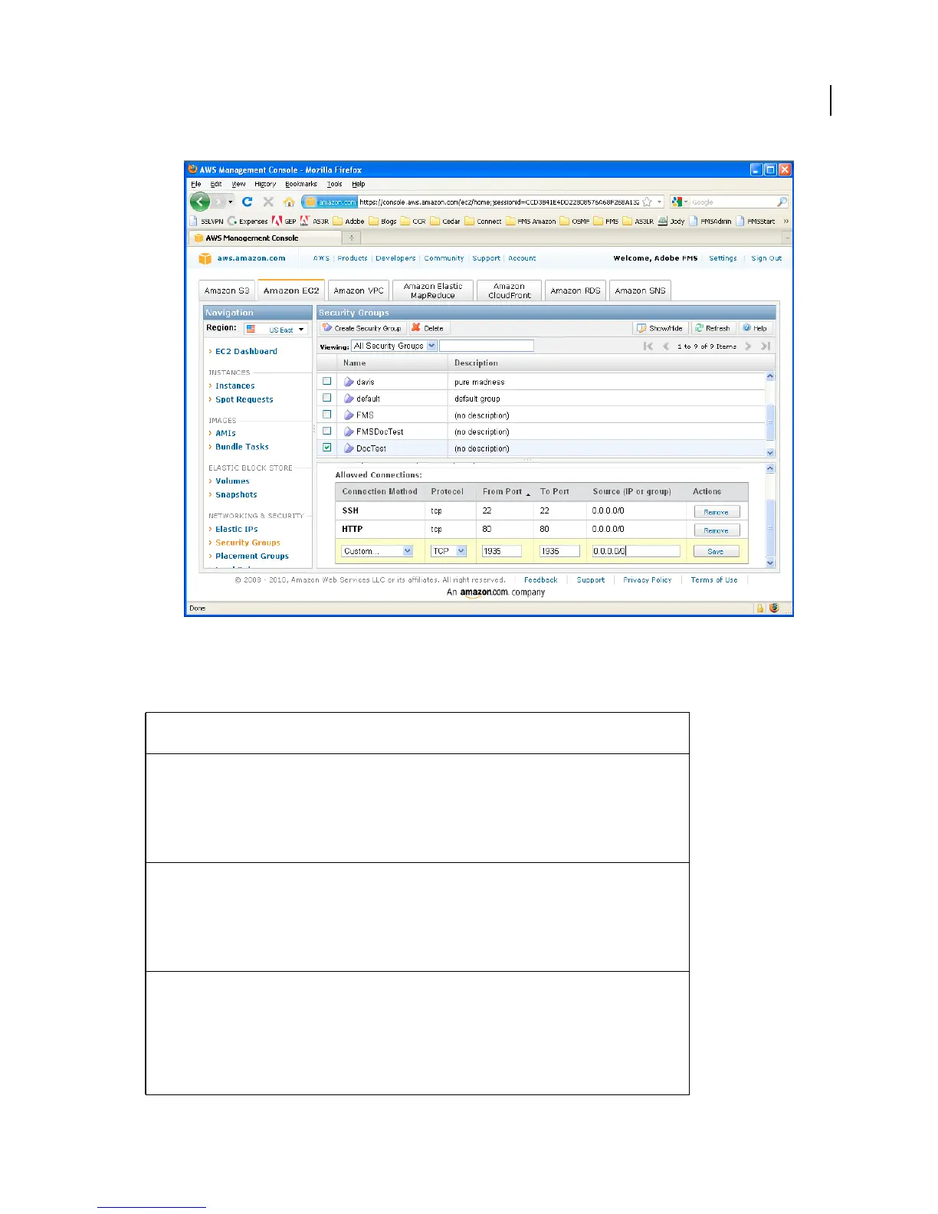Open the Instances navigation link

pyautogui.click(x=235, y=386)
